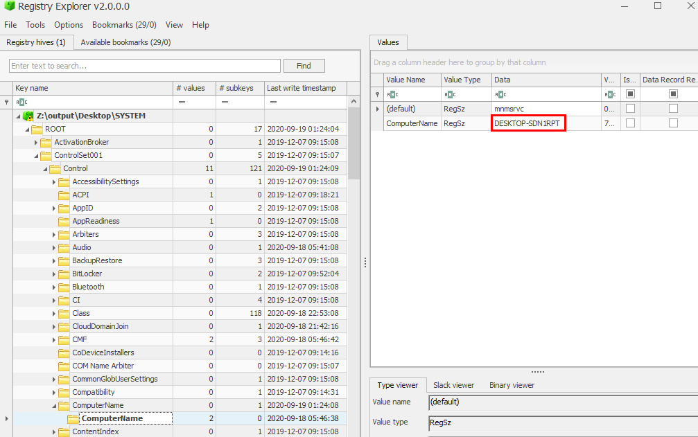Screen dimensions: 698x437
Task: Expand the AccessibilitySettings key
Action: tap(54, 181)
